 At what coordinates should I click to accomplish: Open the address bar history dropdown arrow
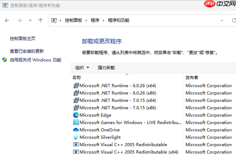point(222,20)
